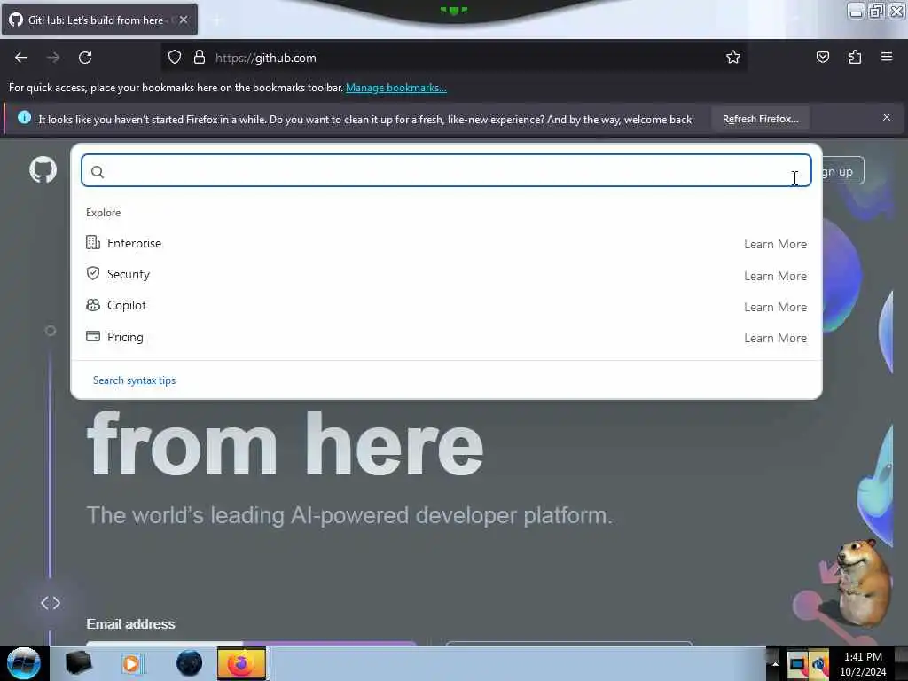The height and width of the screenshot is (681, 908).
Task: Select the GitHub: Let's build from here tab
Action: 99,20
